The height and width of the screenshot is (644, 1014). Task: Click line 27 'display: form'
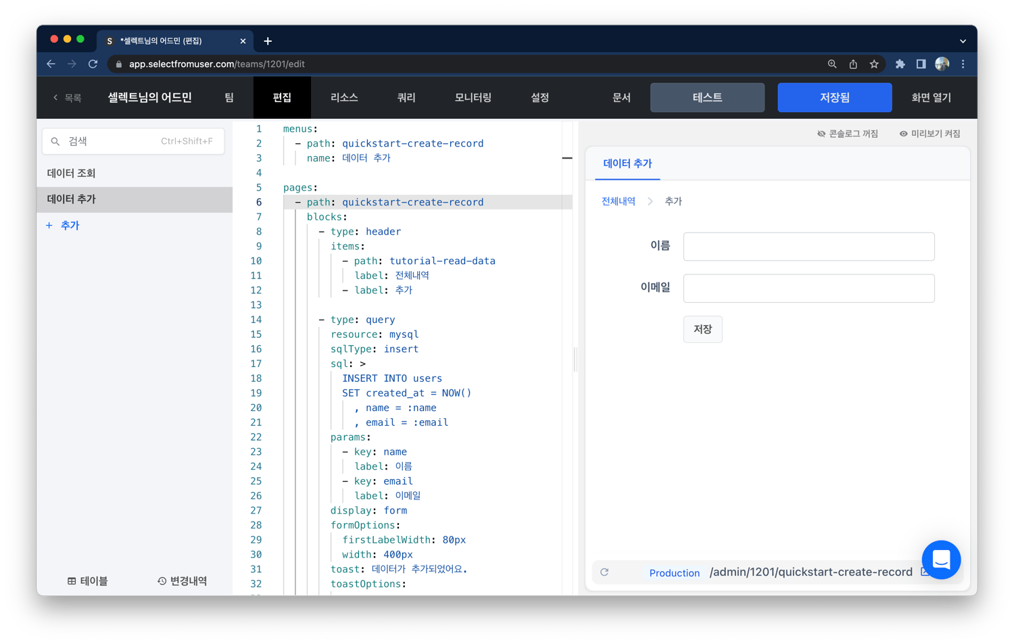coord(368,511)
